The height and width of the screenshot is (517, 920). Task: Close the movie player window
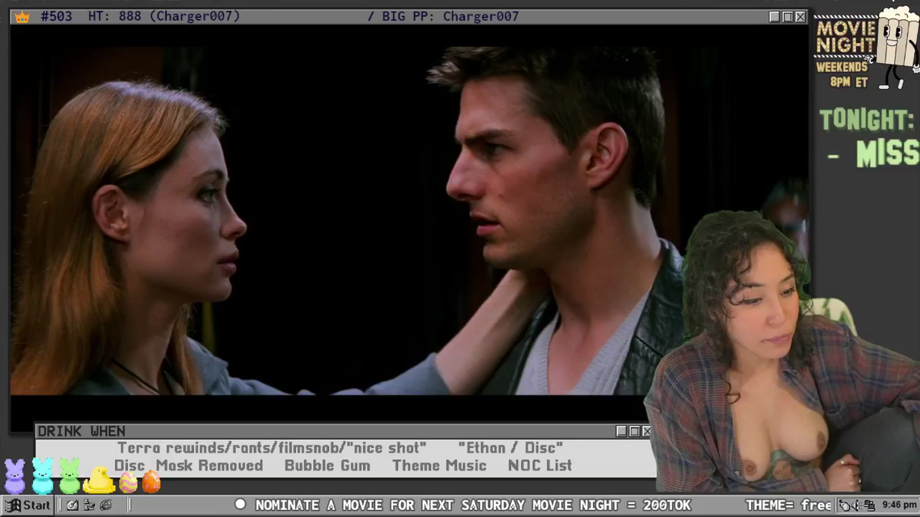click(800, 17)
